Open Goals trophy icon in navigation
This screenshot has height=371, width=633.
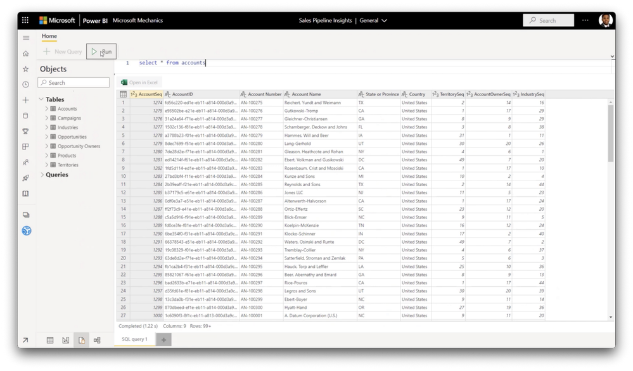[x=26, y=131]
